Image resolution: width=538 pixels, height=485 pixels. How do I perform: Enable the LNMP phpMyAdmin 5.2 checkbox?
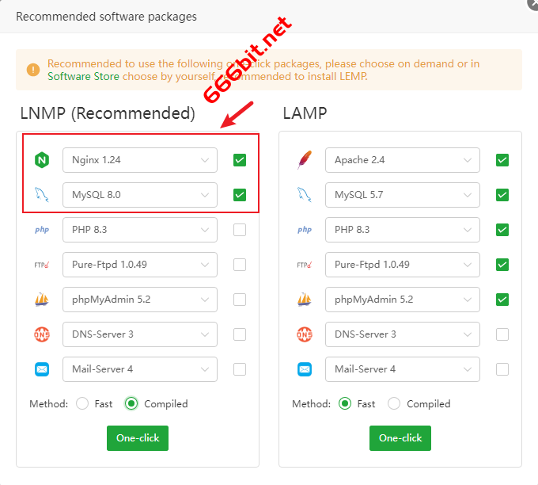[240, 300]
